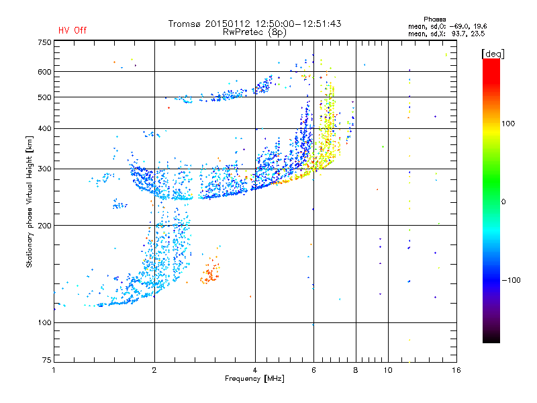Screen dimensions: 537x403
Task: Click the y-axis tick label '400'
Action: click(44, 128)
